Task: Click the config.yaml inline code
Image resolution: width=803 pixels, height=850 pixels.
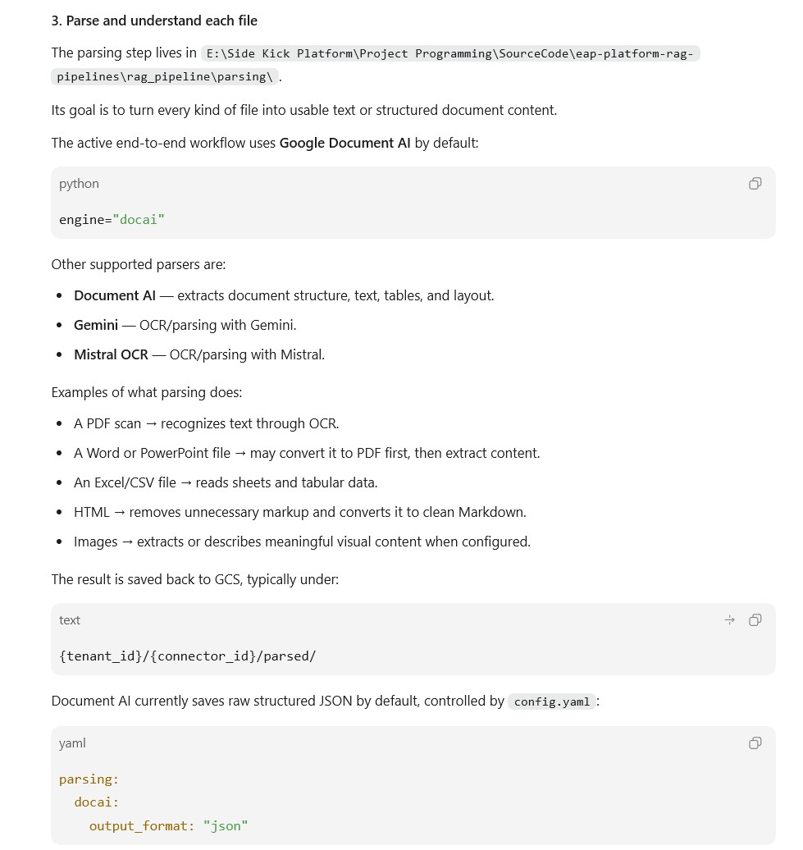Action: tap(551, 701)
